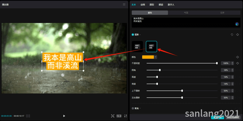Toggle fullscreen preview icon
This screenshot has height=121, width=243.
pos(126,116)
